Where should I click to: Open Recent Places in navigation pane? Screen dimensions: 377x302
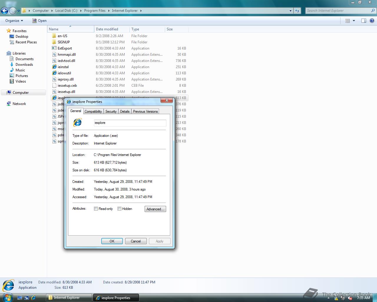tap(26, 42)
